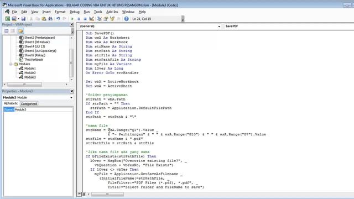Open the Tools menu
The image size is (354, 199).
click(98, 12)
